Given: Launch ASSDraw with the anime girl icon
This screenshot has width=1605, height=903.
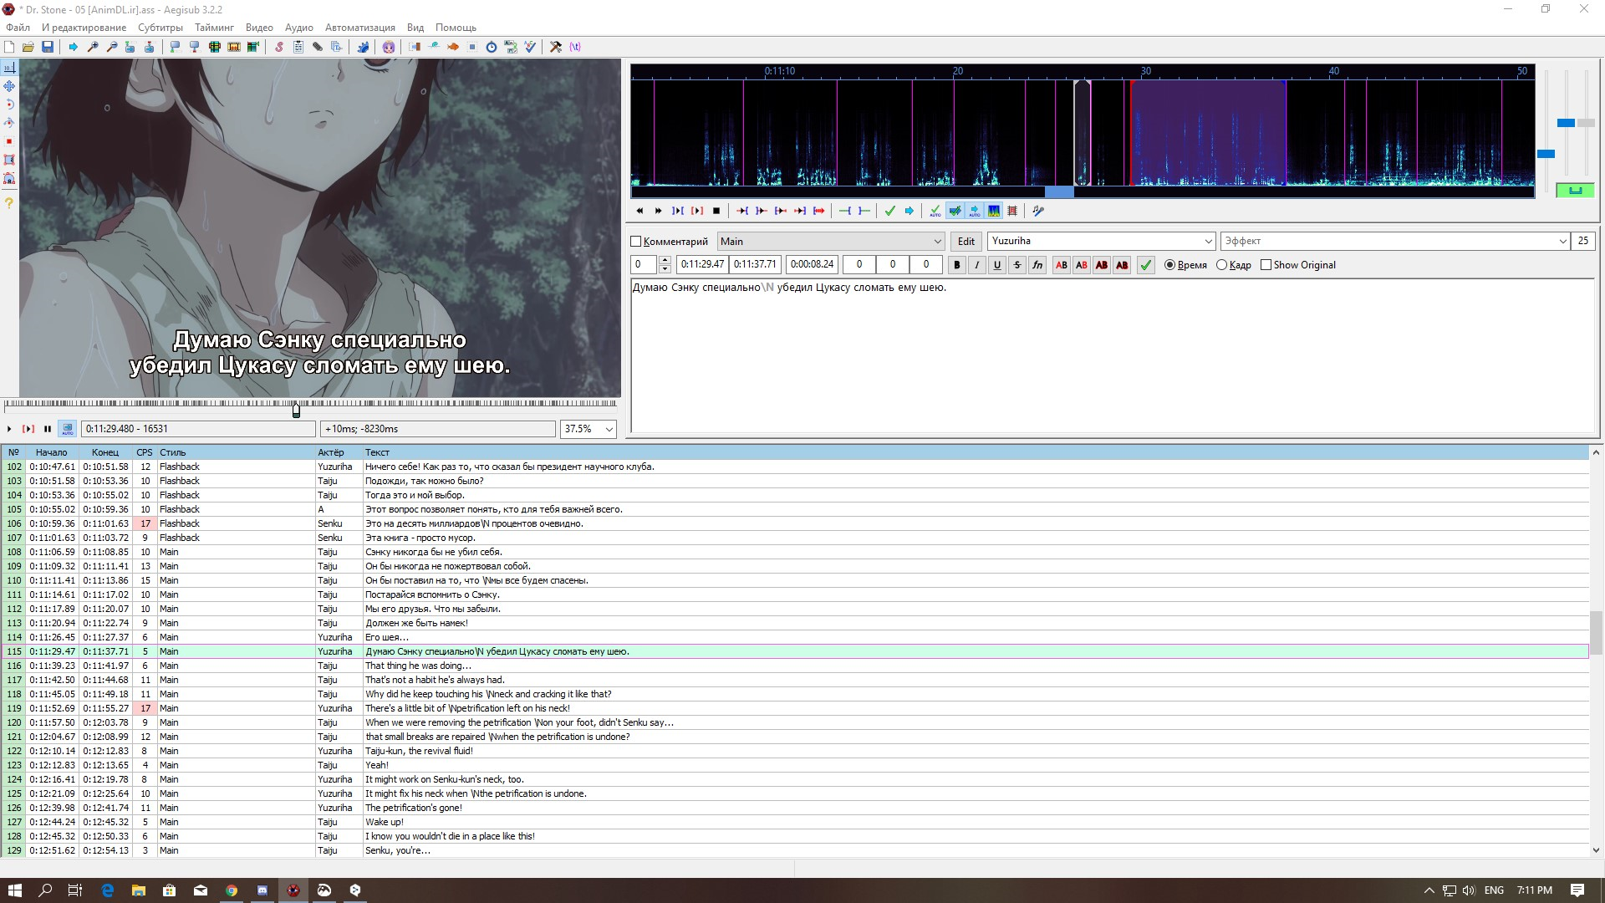Looking at the screenshot, I should [x=389, y=47].
